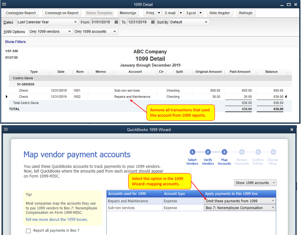Viewport: 301px width, 235px height.
Task: Click the Num column header
Action: point(80,72)
